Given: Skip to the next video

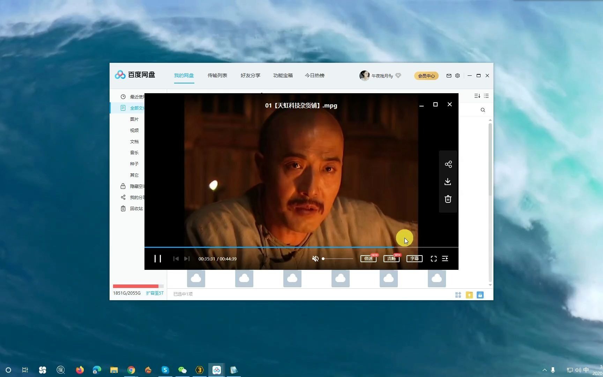Looking at the screenshot, I should point(187,259).
